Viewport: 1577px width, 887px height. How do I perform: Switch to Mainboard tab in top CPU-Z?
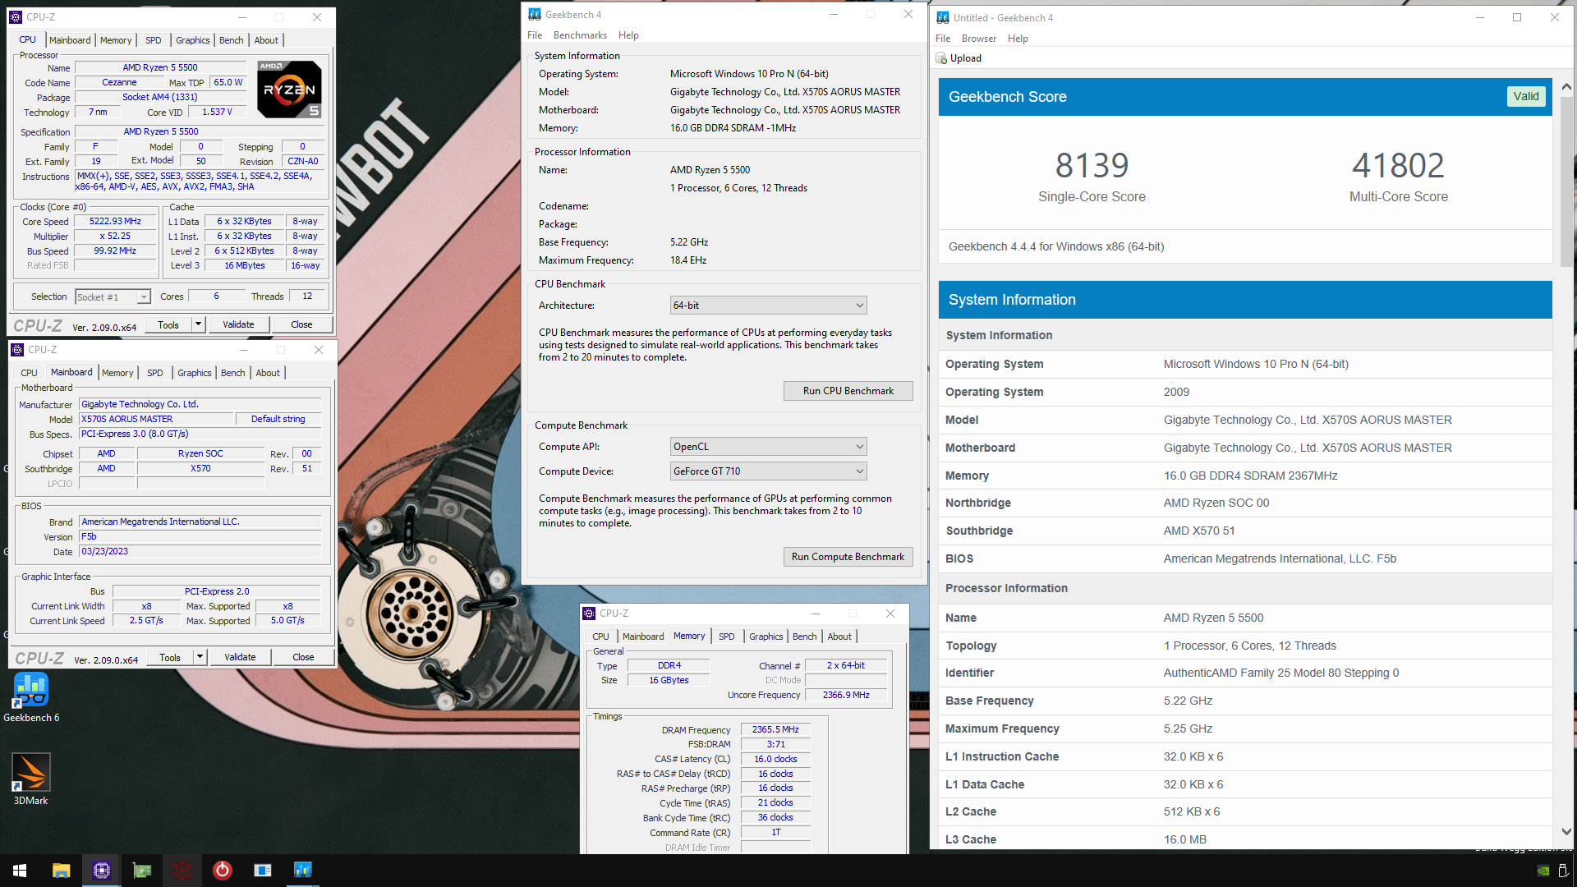(x=70, y=40)
